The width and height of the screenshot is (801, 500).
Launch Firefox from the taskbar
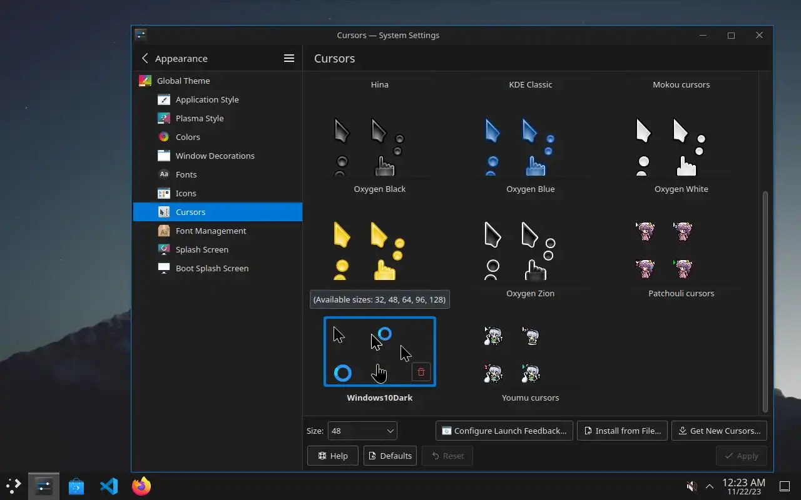click(x=141, y=486)
